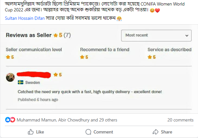Click the Like thumbs-up icon
Image resolution: width=198 pixels, height=138 pixels.
point(31,132)
